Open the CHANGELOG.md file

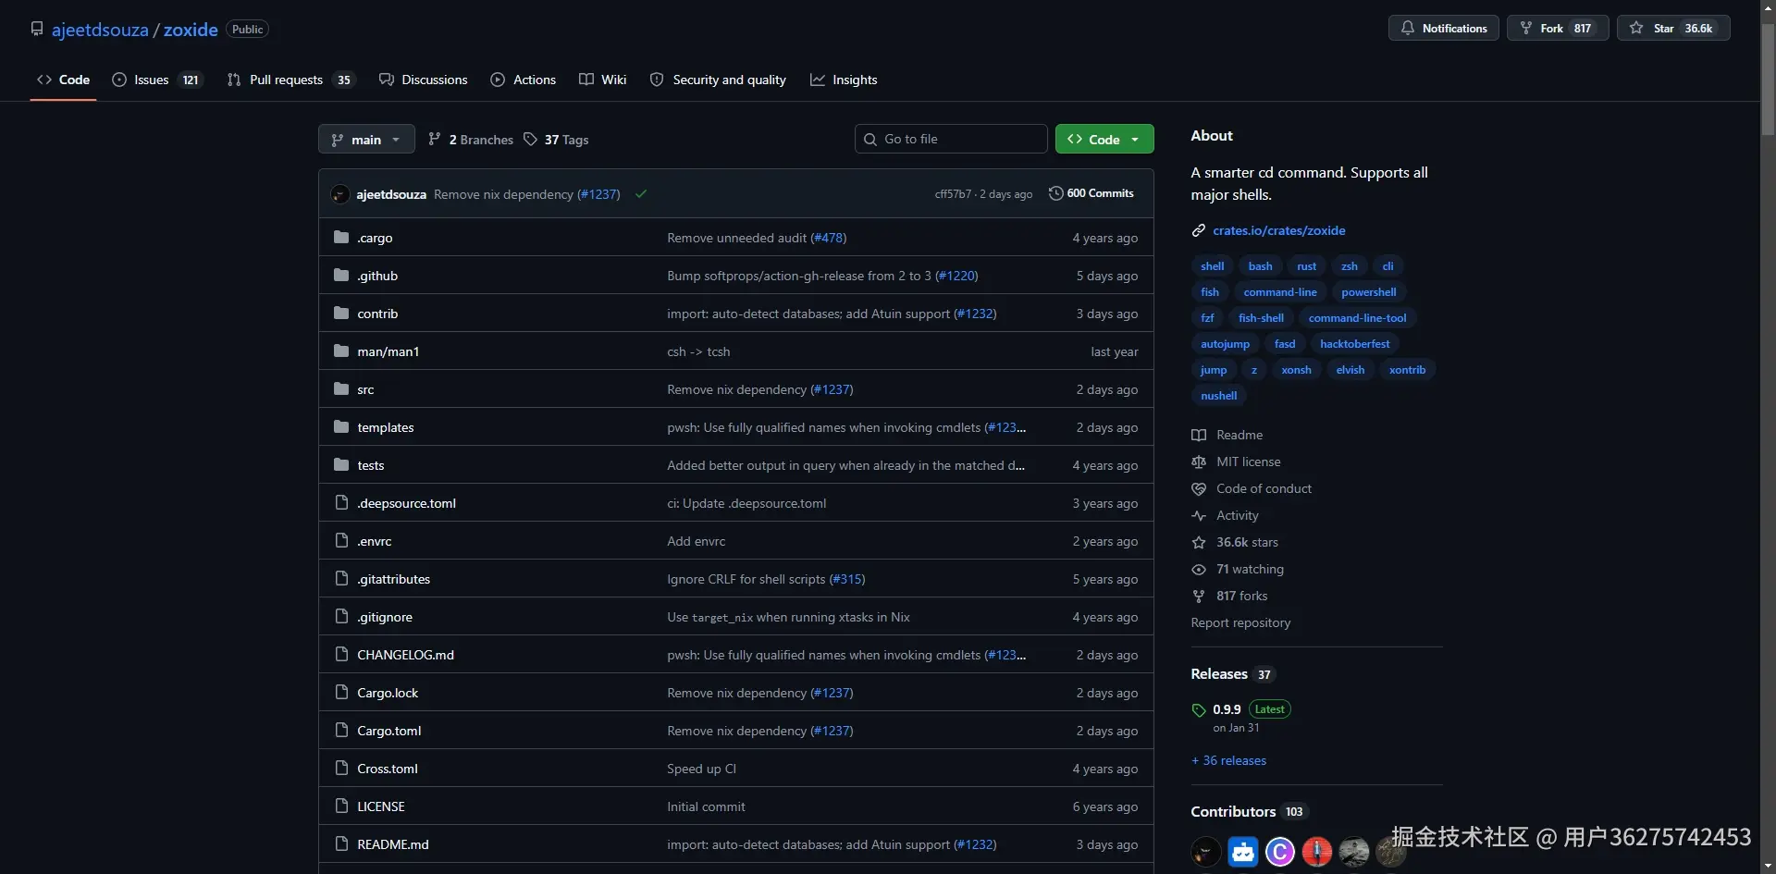click(x=406, y=655)
